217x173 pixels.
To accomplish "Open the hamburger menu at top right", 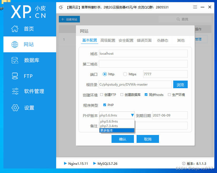I will pos(195,7).
